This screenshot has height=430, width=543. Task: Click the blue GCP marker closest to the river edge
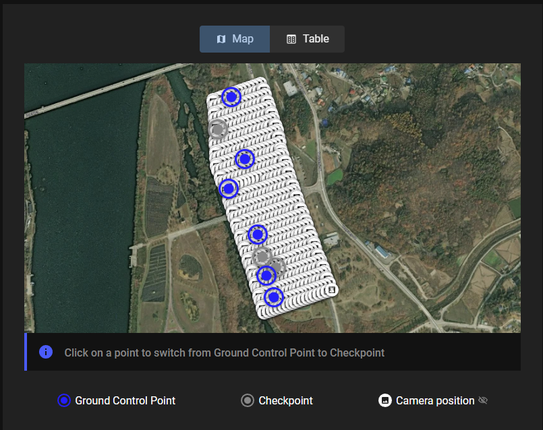point(229,189)
